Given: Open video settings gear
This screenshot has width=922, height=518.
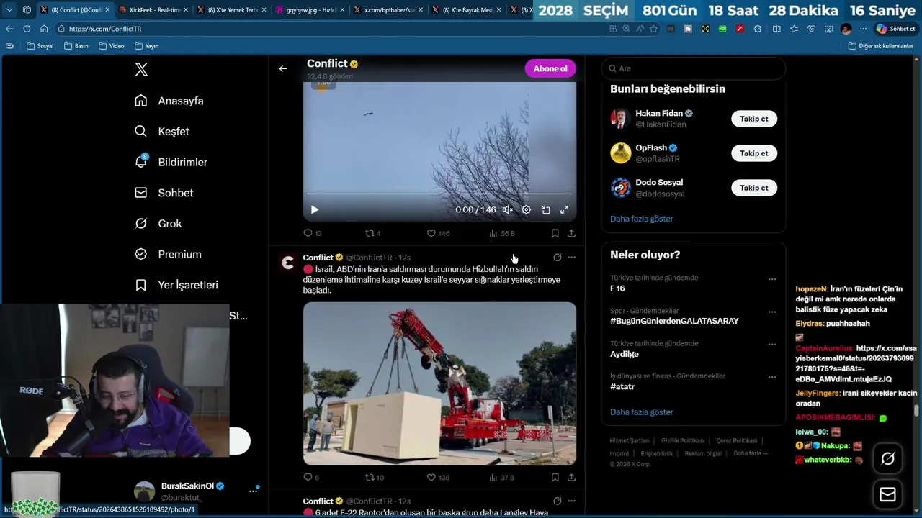Looking at the screenshot, I should click(x=527, y=209).
